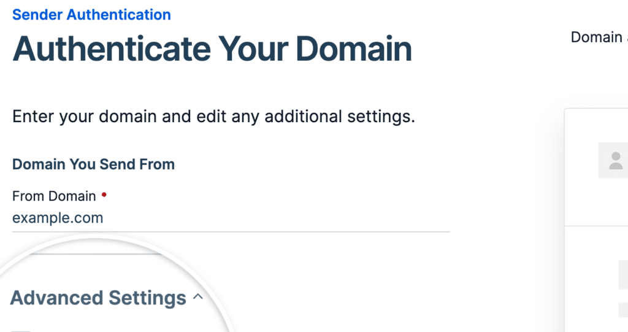Collapse section using the Advanced Settings chevron
The height and width of the screenshot is (332, 628).
pos(198,297)
